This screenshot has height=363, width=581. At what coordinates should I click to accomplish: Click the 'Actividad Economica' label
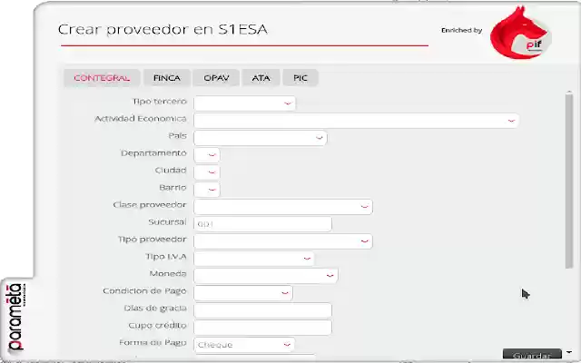tap(141, 119)
